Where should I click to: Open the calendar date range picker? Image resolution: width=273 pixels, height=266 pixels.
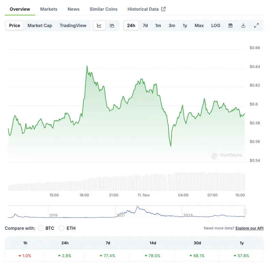pos(230,26)
